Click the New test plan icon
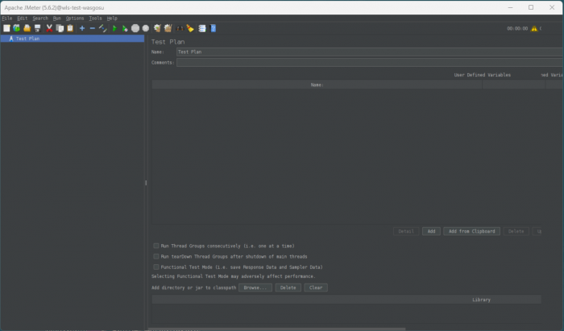Viewport: 564px width, 331px height. (x=6, y=28)
